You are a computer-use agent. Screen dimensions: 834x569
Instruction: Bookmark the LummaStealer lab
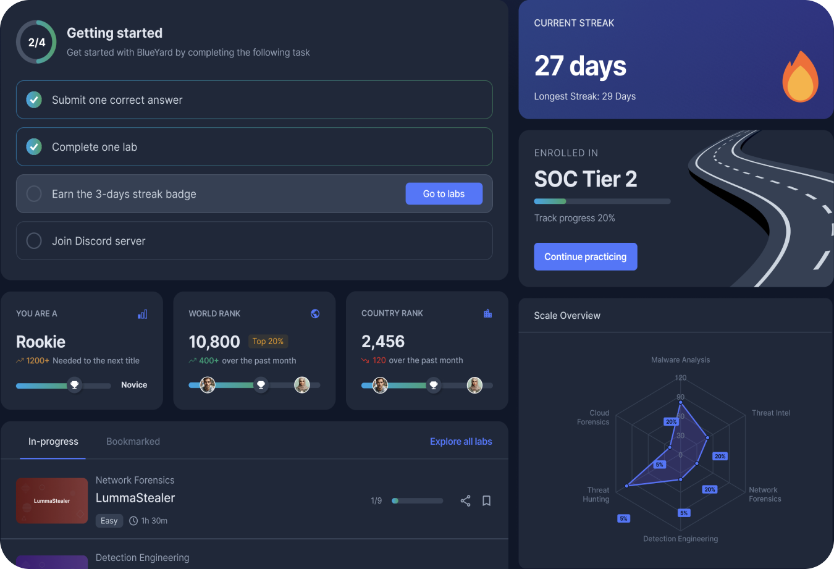click(486, 501)
